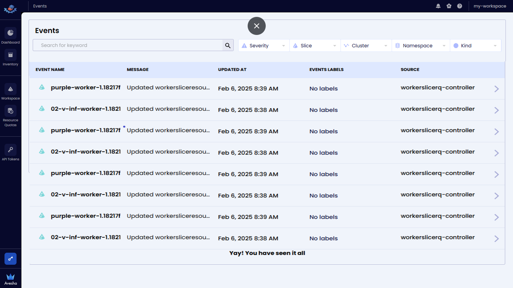The height and width of the screenshot is (288, 513).
Task: Click the search magnifier button
Action: 228,45
